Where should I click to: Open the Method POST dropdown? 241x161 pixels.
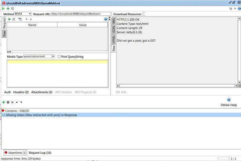click(x=22, y=14)
